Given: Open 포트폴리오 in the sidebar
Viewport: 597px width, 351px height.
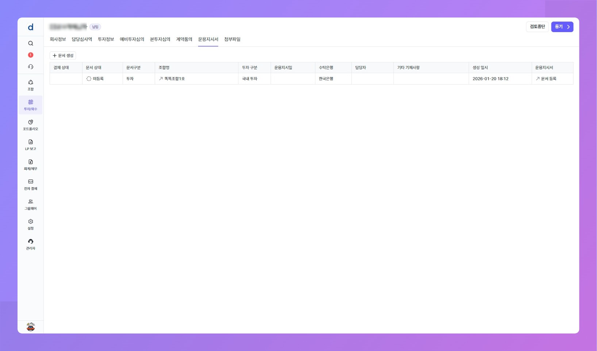Looking at the screenshot, I should 31,125.
